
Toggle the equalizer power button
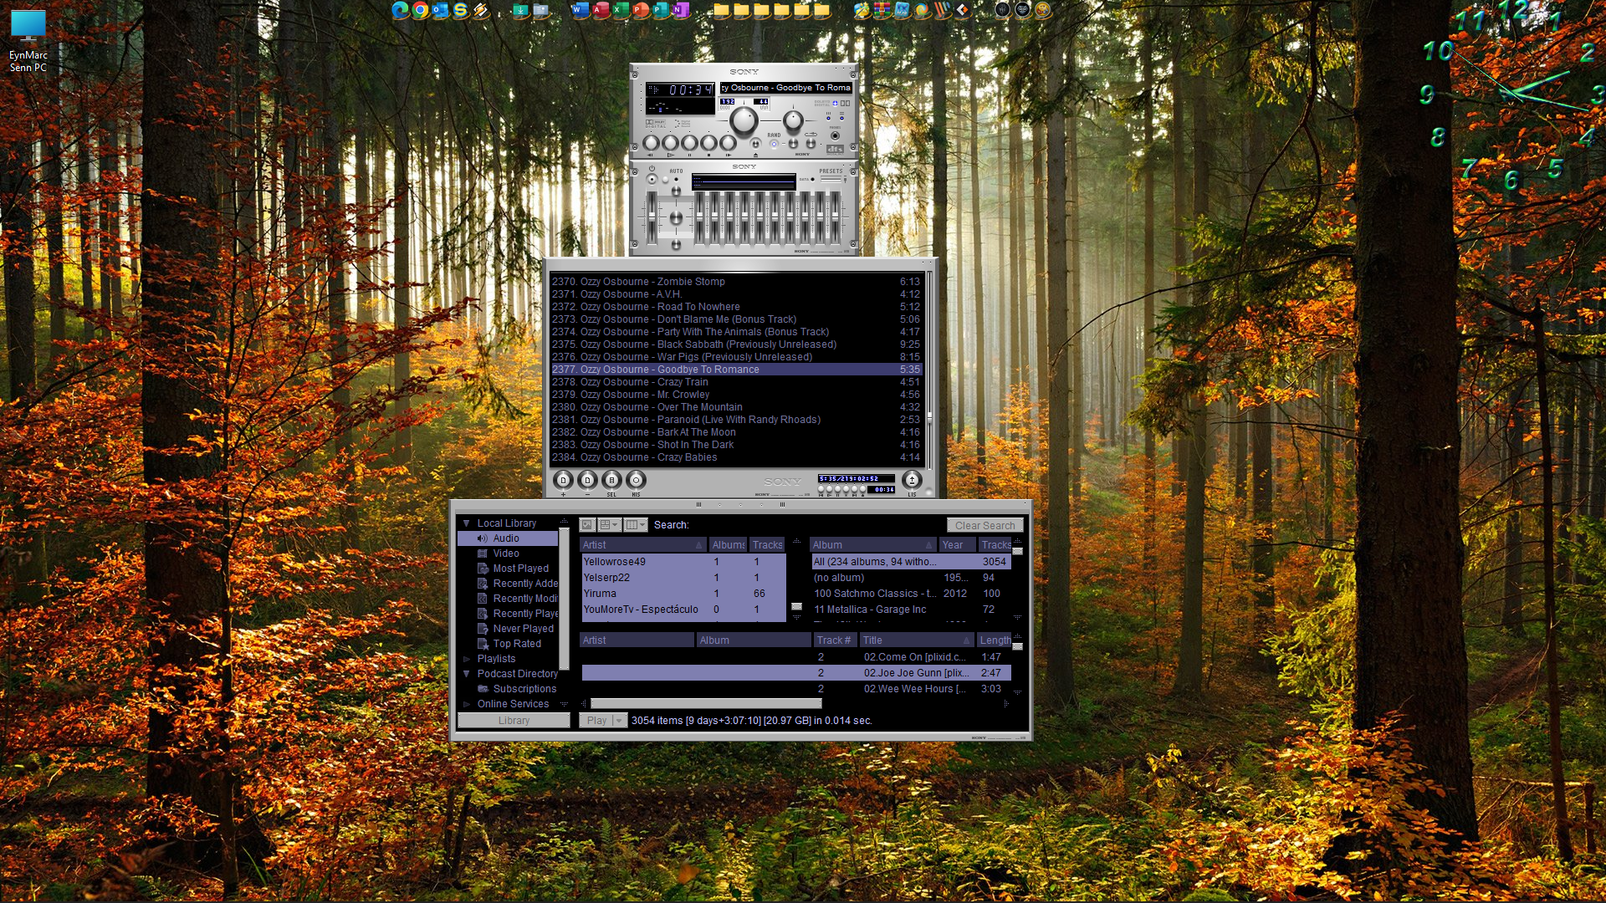[x=652, y=180]
